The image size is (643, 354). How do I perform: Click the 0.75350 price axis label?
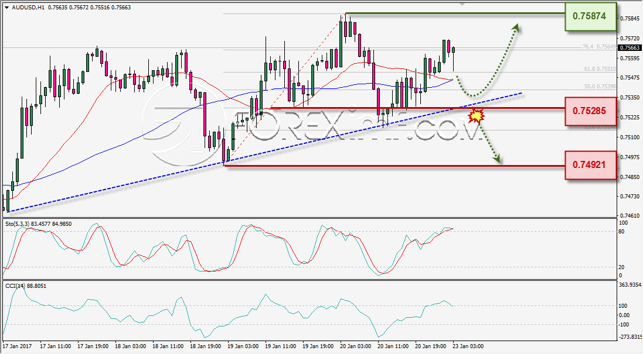(x=630, y=98)
